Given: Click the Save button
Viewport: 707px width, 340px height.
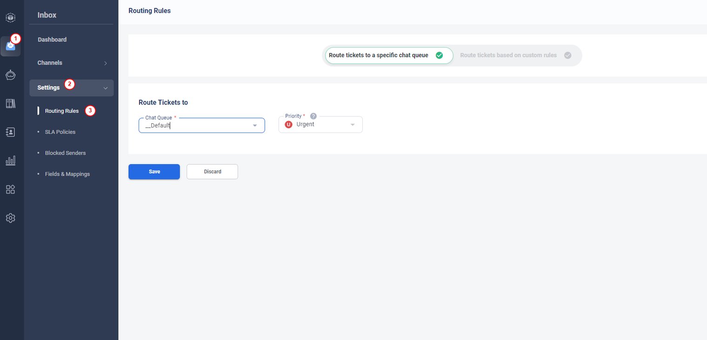Looking at the screenshot, I should [154, 172].
